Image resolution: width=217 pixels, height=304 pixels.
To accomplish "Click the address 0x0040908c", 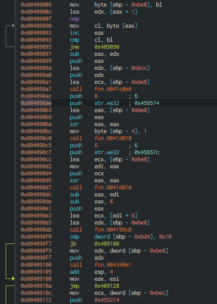I will [36, 11].
